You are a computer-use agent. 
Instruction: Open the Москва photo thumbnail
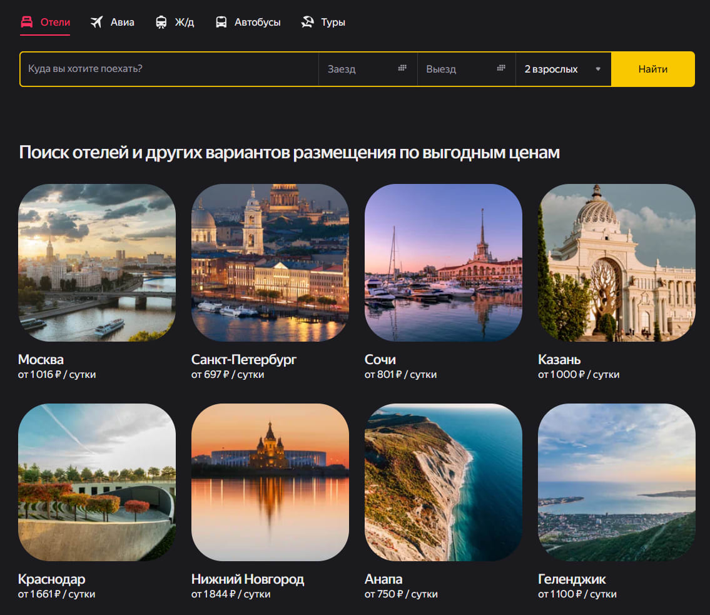click(x=97, y=263)
